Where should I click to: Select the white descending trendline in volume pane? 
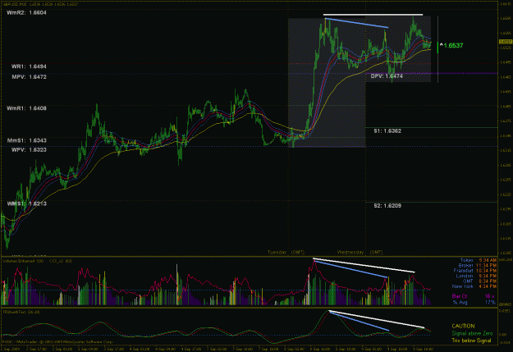tap(364, 265)
